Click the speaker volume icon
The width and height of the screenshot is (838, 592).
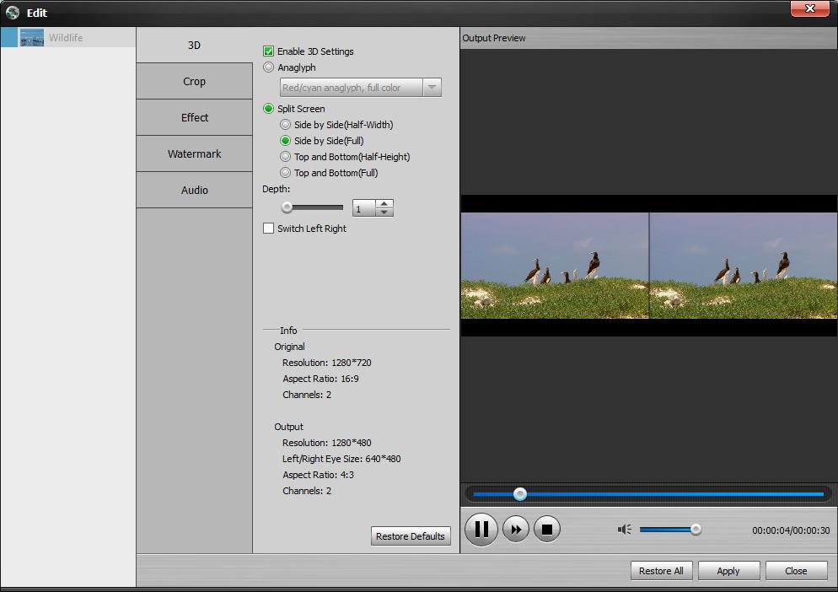tap(624, 529)
